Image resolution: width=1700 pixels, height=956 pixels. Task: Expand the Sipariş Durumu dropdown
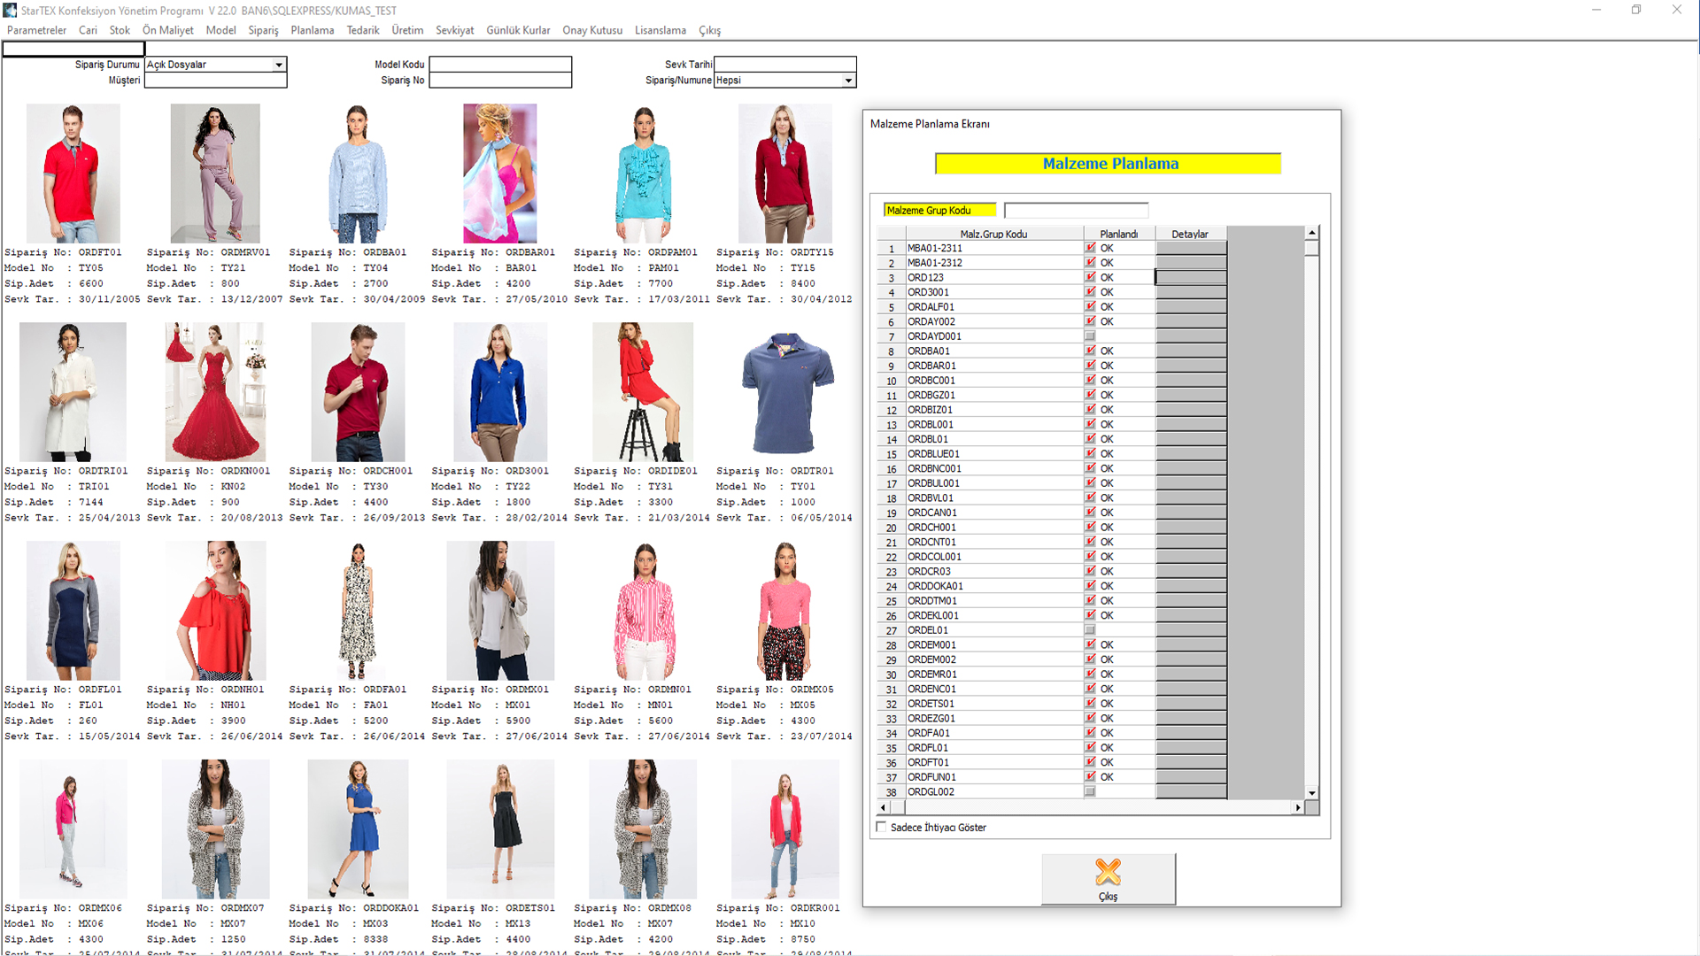(x=279, y=65)
